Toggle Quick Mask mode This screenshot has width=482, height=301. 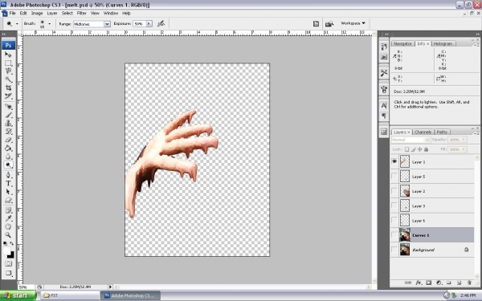[x=8, y=264]
